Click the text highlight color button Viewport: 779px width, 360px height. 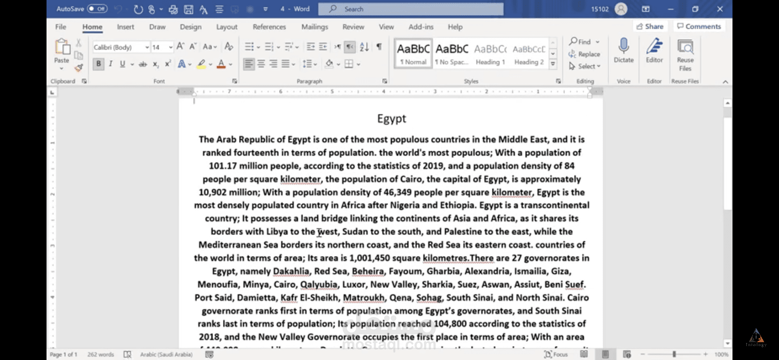201,64
